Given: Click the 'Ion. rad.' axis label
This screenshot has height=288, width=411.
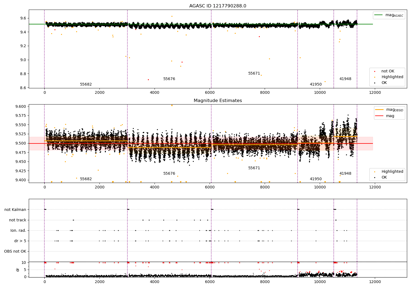Looking at the screenshot, I should (x=18, y=231).
